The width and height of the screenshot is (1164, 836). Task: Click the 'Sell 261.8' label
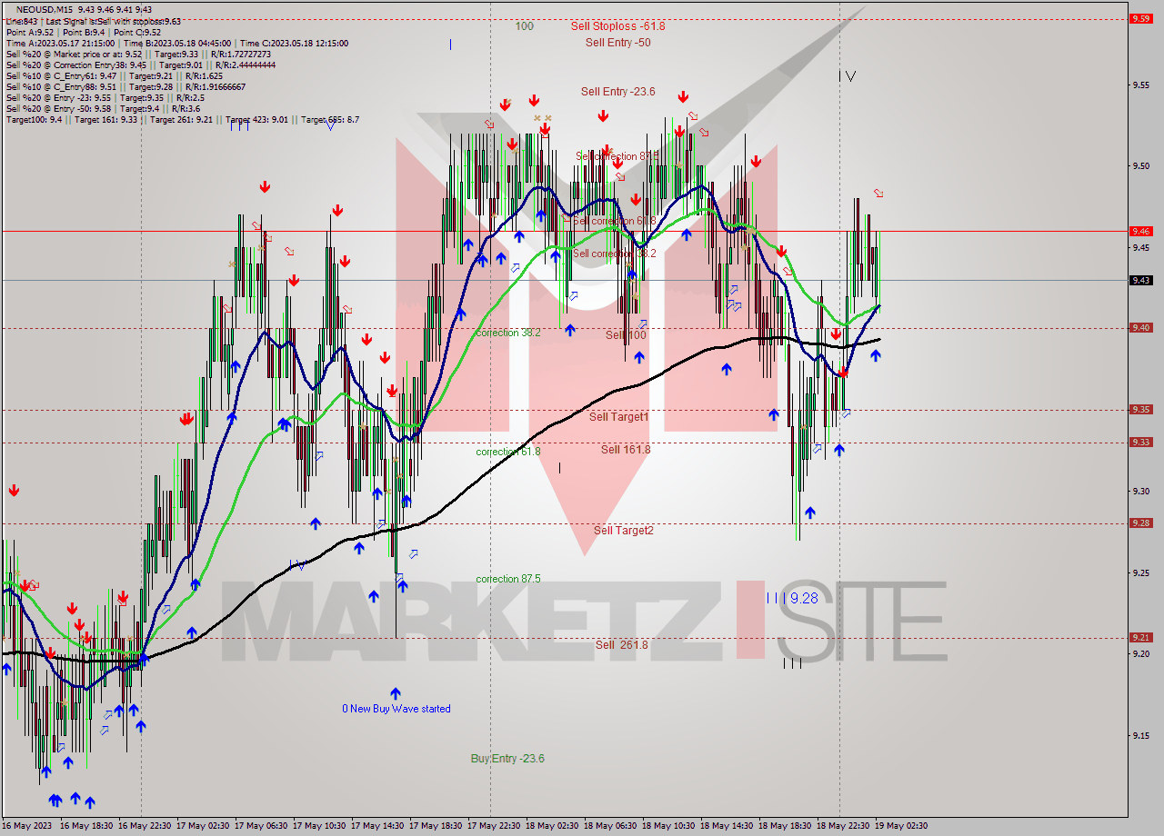click(622, 644)
